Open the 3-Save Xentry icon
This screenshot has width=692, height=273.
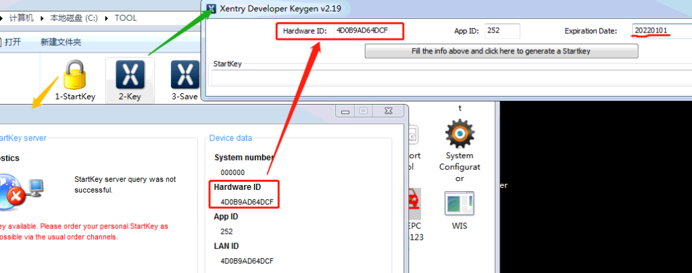(x=183, y=76)
